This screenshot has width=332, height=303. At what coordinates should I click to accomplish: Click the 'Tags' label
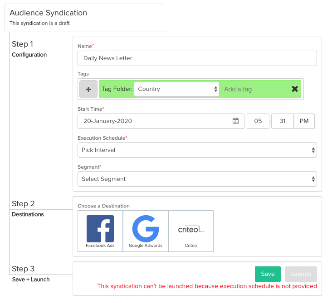click(x=83, y=74)
